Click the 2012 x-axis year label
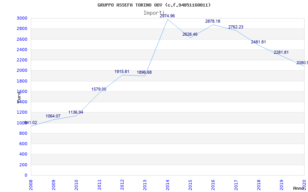The width and height of the screenshot is (308, 192). pos(122,185)
